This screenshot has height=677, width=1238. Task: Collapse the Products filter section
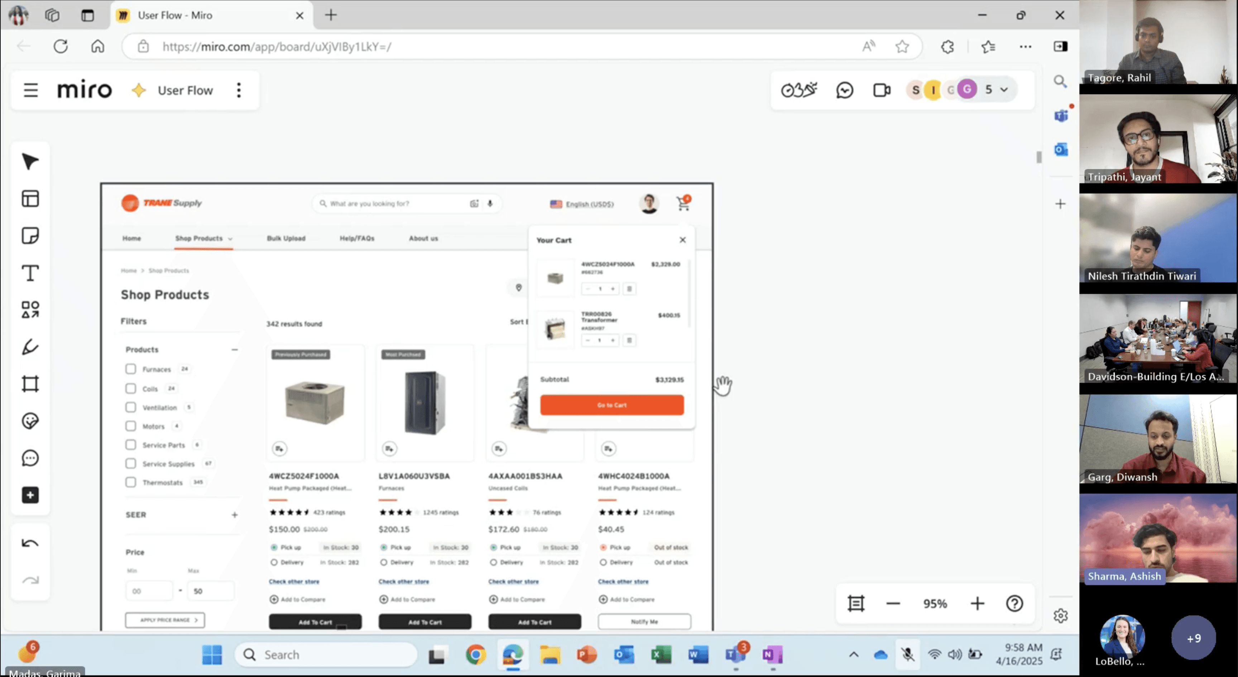[234, 350]
